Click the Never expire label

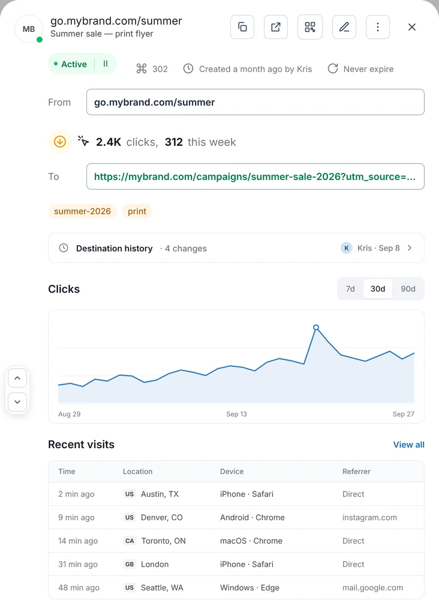[368, 69]
